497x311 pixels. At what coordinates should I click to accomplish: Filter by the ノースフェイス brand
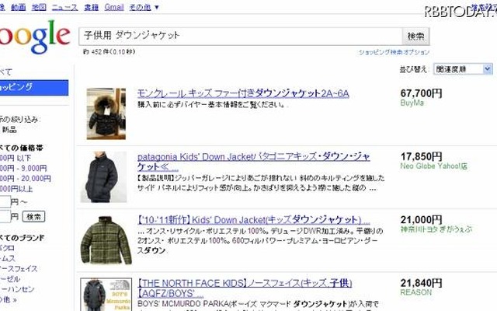click(19, 269)
